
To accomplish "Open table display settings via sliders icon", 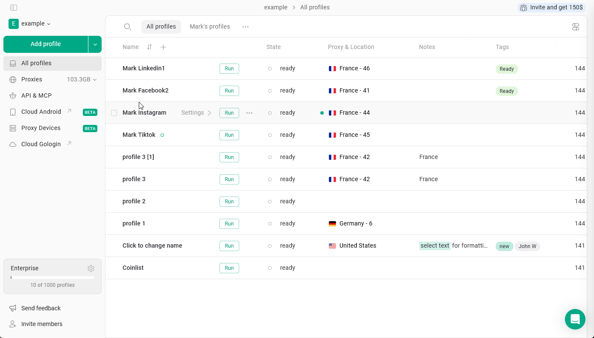I will pos(575,26).
